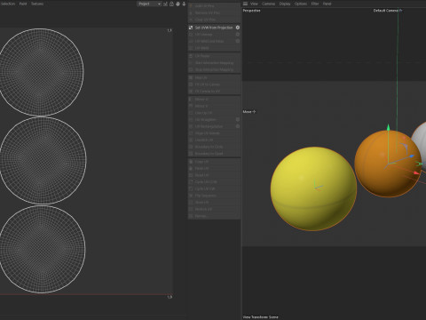Select the Max UV command
This screenshot has width=426, height=320.
pyautogui.click(x=214, y=77)
